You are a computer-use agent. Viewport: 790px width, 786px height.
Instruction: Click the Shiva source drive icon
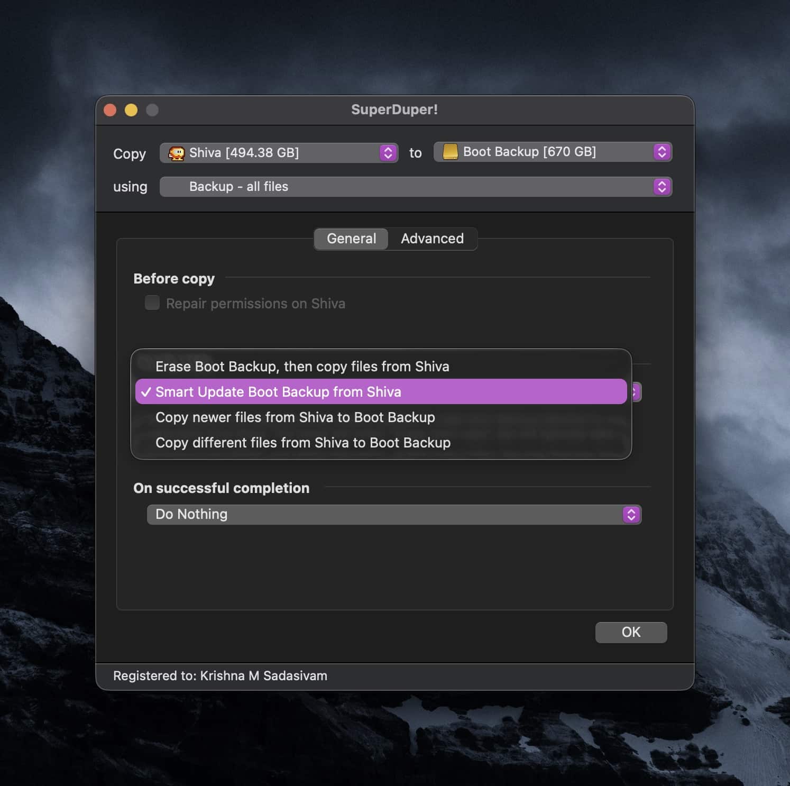(x=176, y=153)
